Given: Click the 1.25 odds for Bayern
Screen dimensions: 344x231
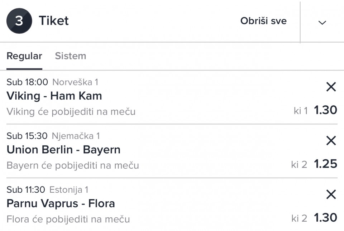Looking at the screenshot, I should [325, 164].
